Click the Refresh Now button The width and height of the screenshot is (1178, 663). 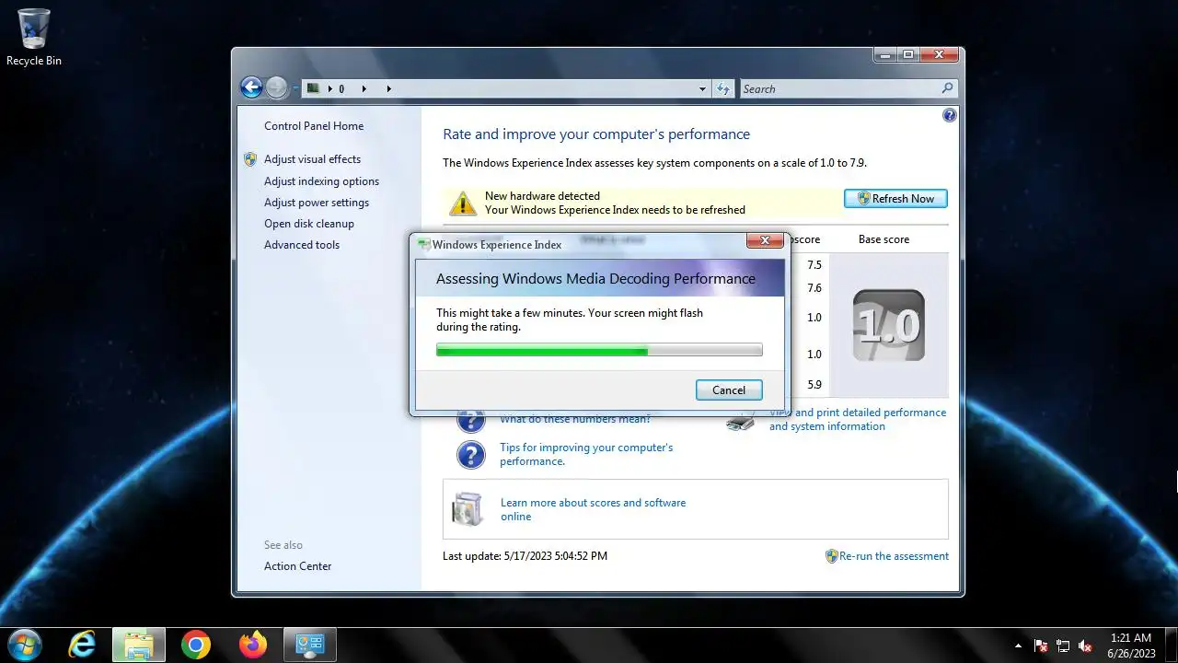click(895, 199)
